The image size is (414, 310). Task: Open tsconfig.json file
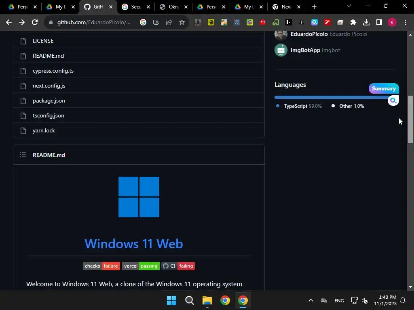coord(49,116)
